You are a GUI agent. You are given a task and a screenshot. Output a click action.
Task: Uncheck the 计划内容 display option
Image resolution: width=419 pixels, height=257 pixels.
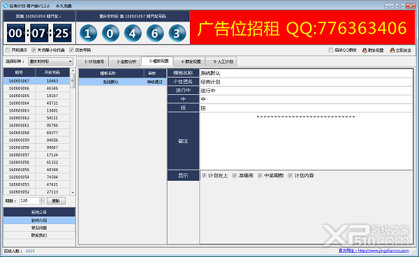click(x=291, y=175)
